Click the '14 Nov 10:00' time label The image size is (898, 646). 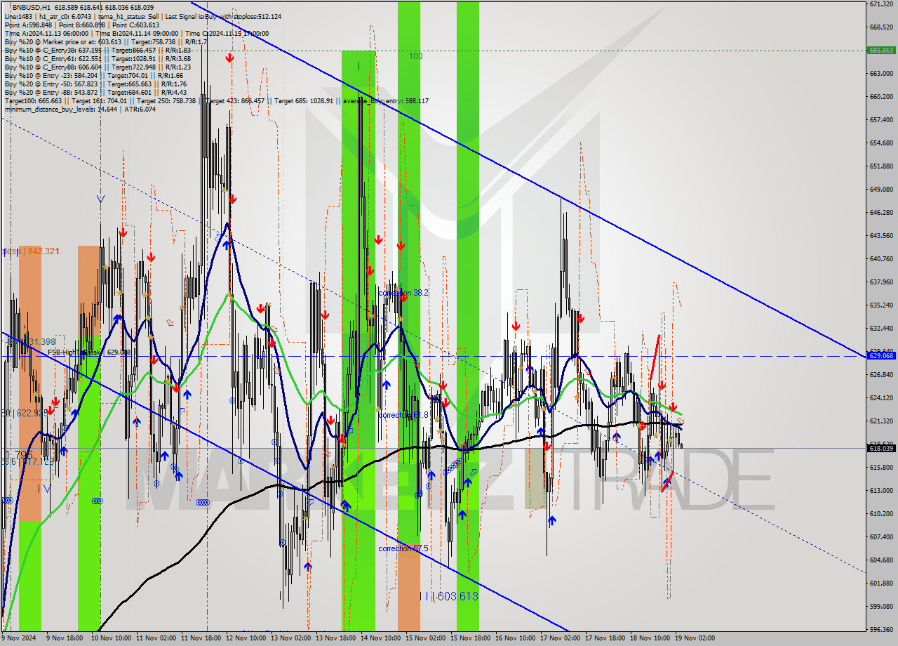[x=381, y=638]
